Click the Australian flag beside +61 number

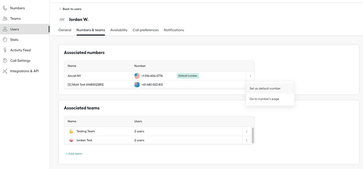pyautogui.click(x=137, y=85)
